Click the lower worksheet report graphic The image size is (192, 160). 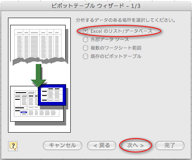37,104
